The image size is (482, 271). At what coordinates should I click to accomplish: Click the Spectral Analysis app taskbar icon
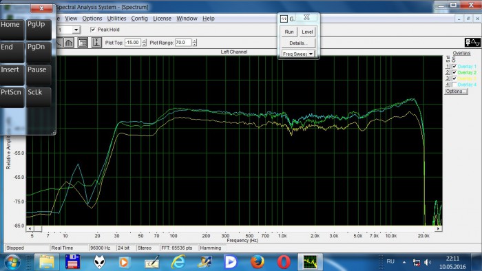[x=310, y=263]
